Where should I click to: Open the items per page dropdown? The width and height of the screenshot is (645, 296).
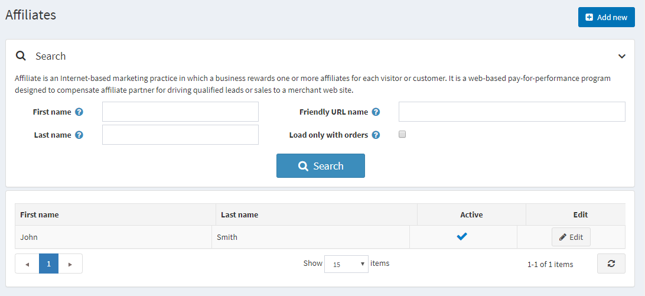[x=346, y=264]
